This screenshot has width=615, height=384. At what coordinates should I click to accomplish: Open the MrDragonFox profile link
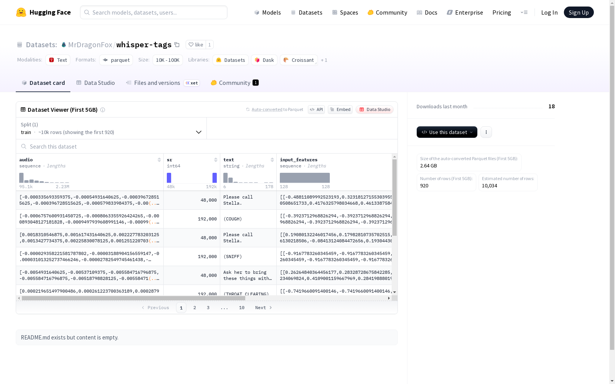(90, 45)
